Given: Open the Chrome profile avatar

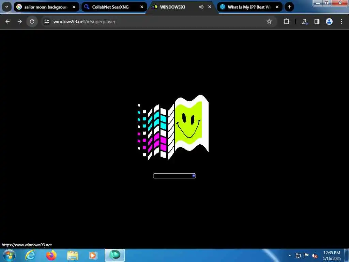Looking at the screenshot, I should click(x=329, y=21).
